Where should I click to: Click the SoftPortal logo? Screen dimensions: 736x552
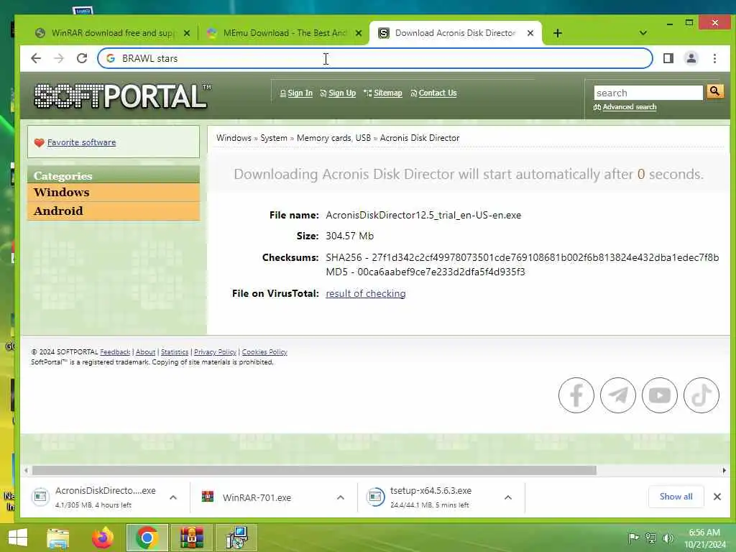coord(122,96)
